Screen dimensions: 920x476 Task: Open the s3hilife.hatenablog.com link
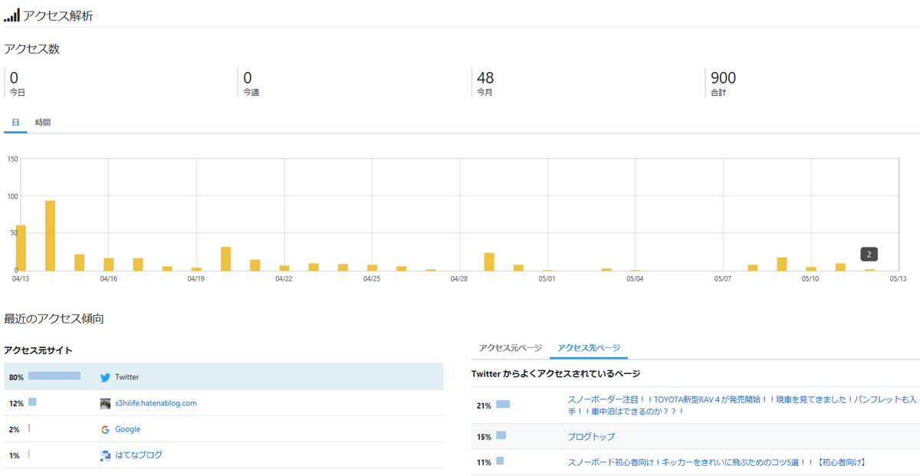pos(156,403)
